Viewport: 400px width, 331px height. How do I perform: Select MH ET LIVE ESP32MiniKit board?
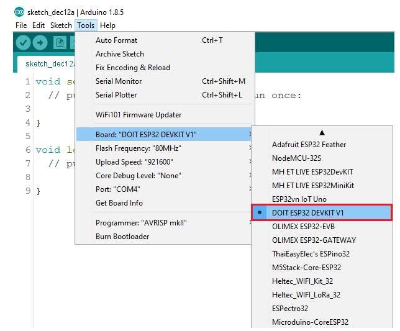tap(322, 186)
